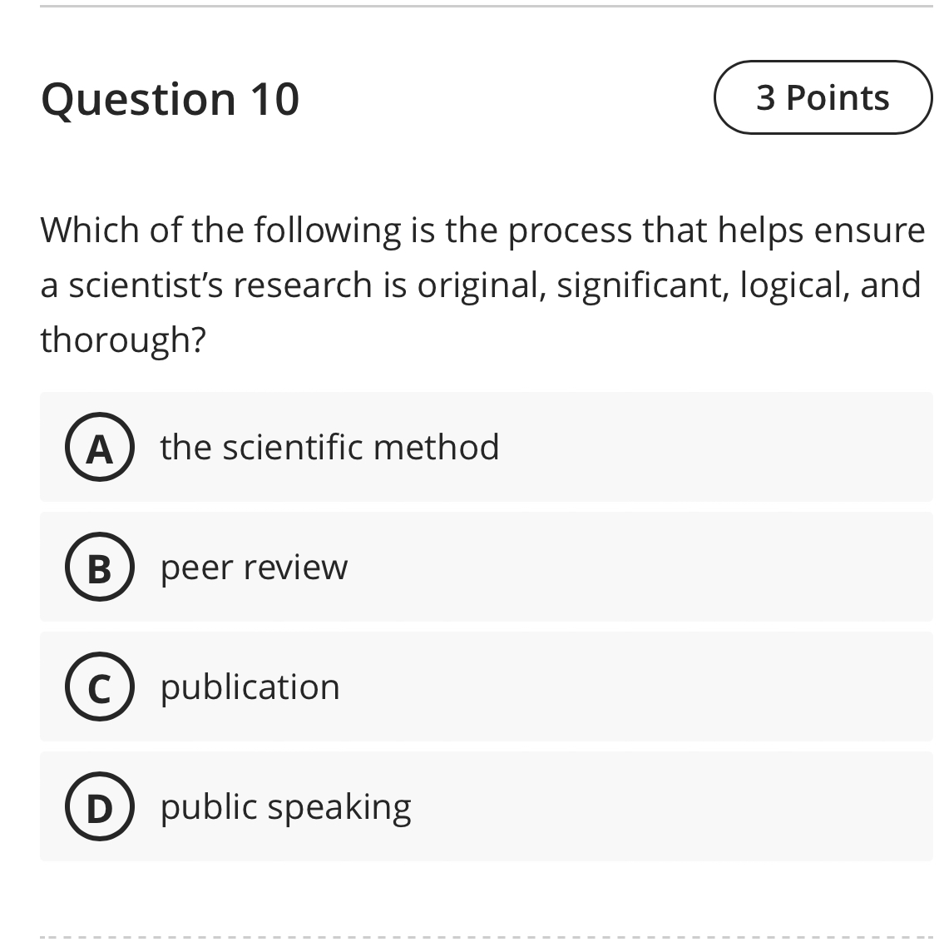The image size is (949, 947).
Task: Select answer option D, public speaking
Action: point(486,806)
